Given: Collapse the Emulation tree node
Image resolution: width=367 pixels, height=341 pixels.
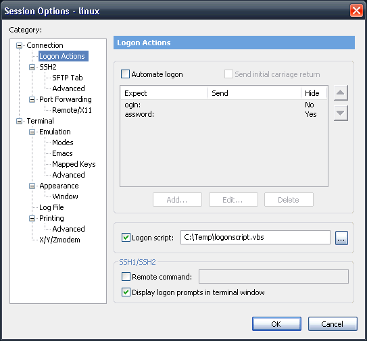Looking at the screenshot, I should pyautogui.click(x=32, y=132).
